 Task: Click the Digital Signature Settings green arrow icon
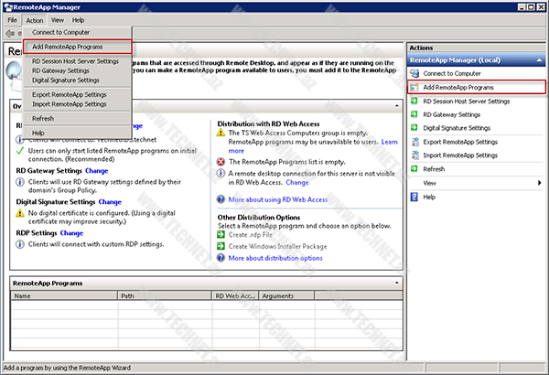tap(414, 128)
